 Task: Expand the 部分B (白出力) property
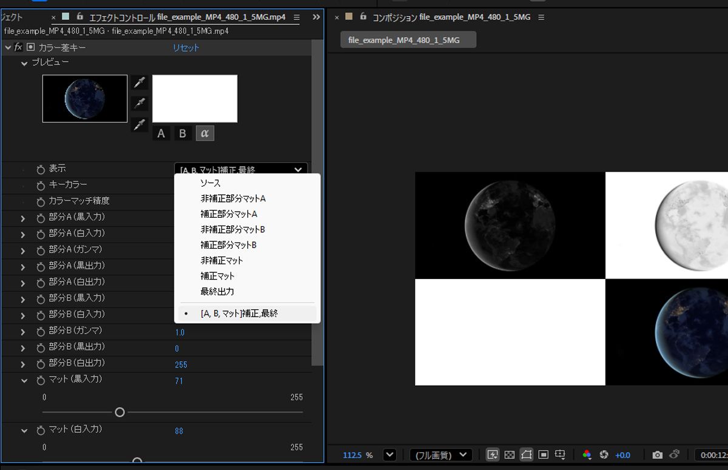click(x=23, y=364)
